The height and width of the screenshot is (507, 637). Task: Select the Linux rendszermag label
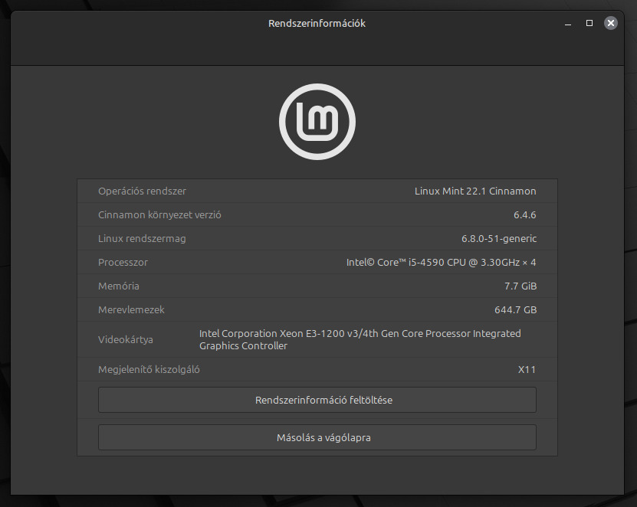click(x=142, y=239)
